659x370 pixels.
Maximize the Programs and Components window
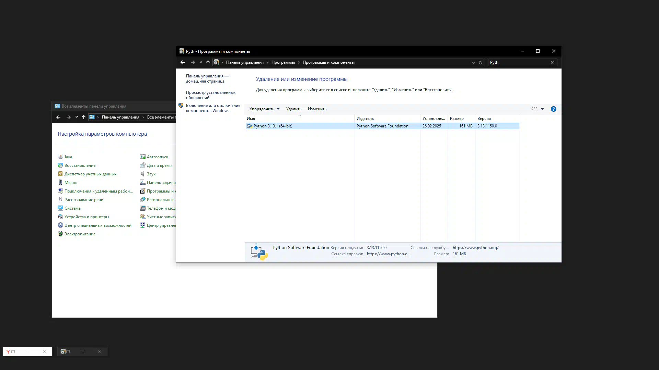538,51
